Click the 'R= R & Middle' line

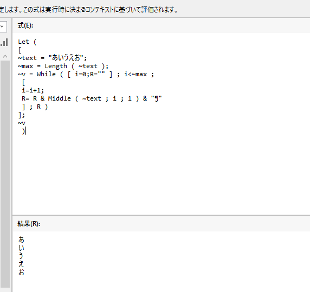(x=92, y=98)
